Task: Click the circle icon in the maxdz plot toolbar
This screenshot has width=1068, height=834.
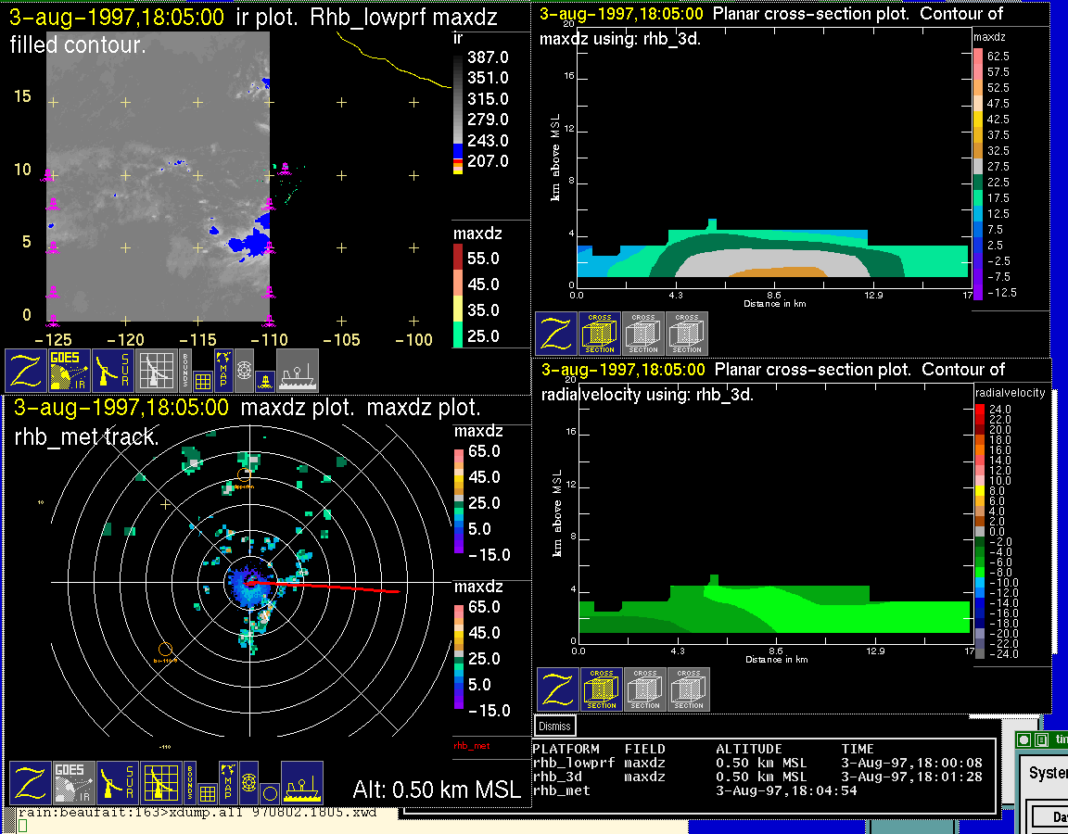Action: coord(269,793)
